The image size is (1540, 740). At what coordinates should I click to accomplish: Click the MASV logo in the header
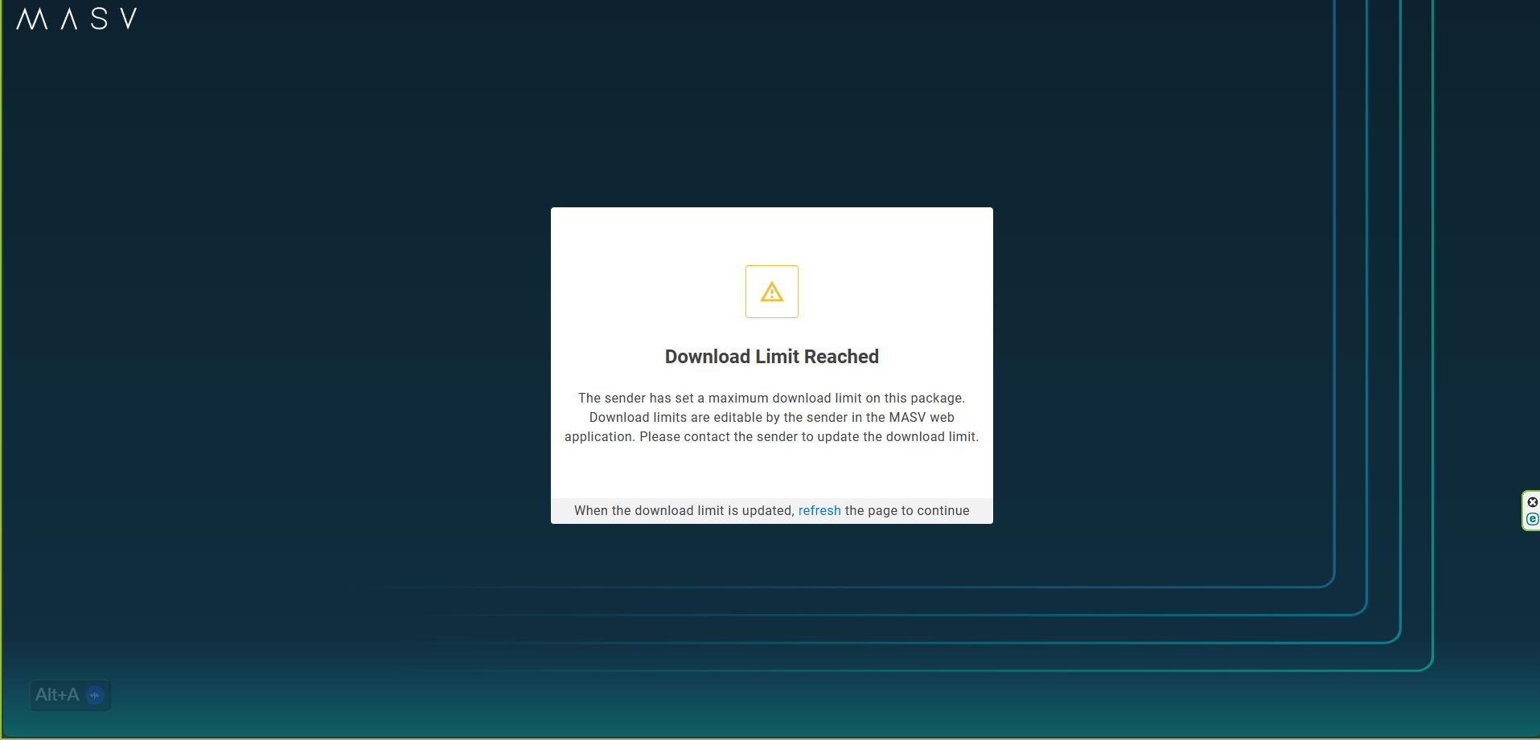pos(76,18)
